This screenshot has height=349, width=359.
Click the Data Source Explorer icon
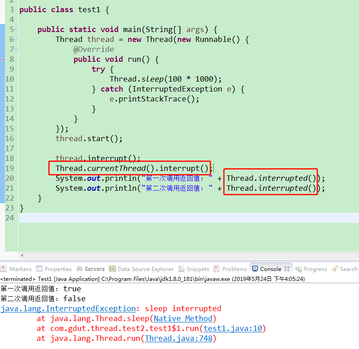pos(112,268)
